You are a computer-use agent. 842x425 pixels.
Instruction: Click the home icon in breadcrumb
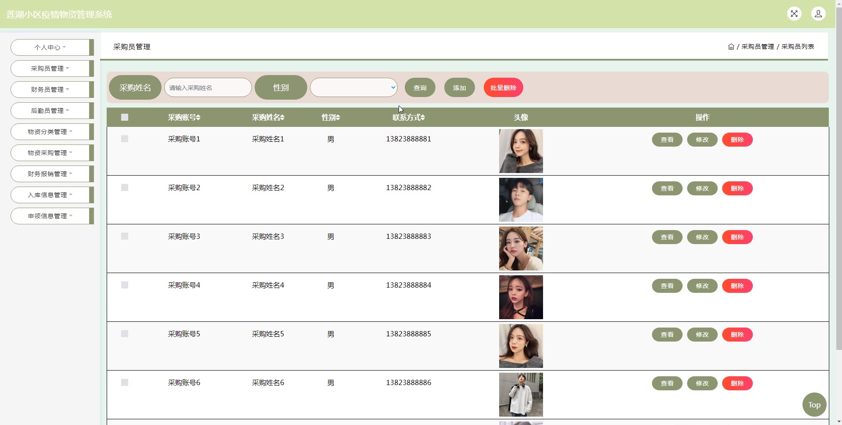point(731,47)
